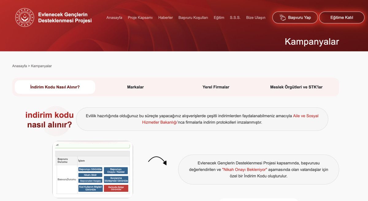Open Haberler in the navigation bar

coord(166,17)
